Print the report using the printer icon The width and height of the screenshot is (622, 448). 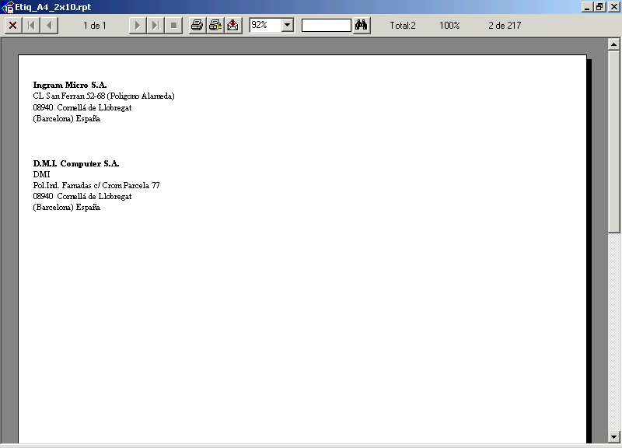pyautogui.click(x=197, y=26)
